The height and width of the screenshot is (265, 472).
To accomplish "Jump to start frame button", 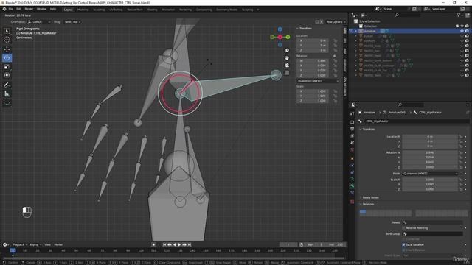I will click(164, 244).
